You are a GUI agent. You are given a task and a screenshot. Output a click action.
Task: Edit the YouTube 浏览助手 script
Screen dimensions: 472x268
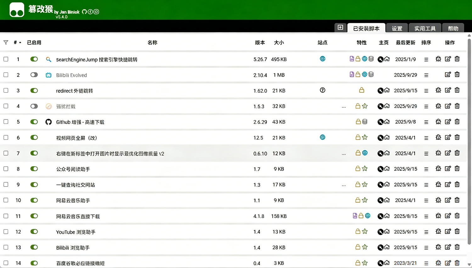448,232
